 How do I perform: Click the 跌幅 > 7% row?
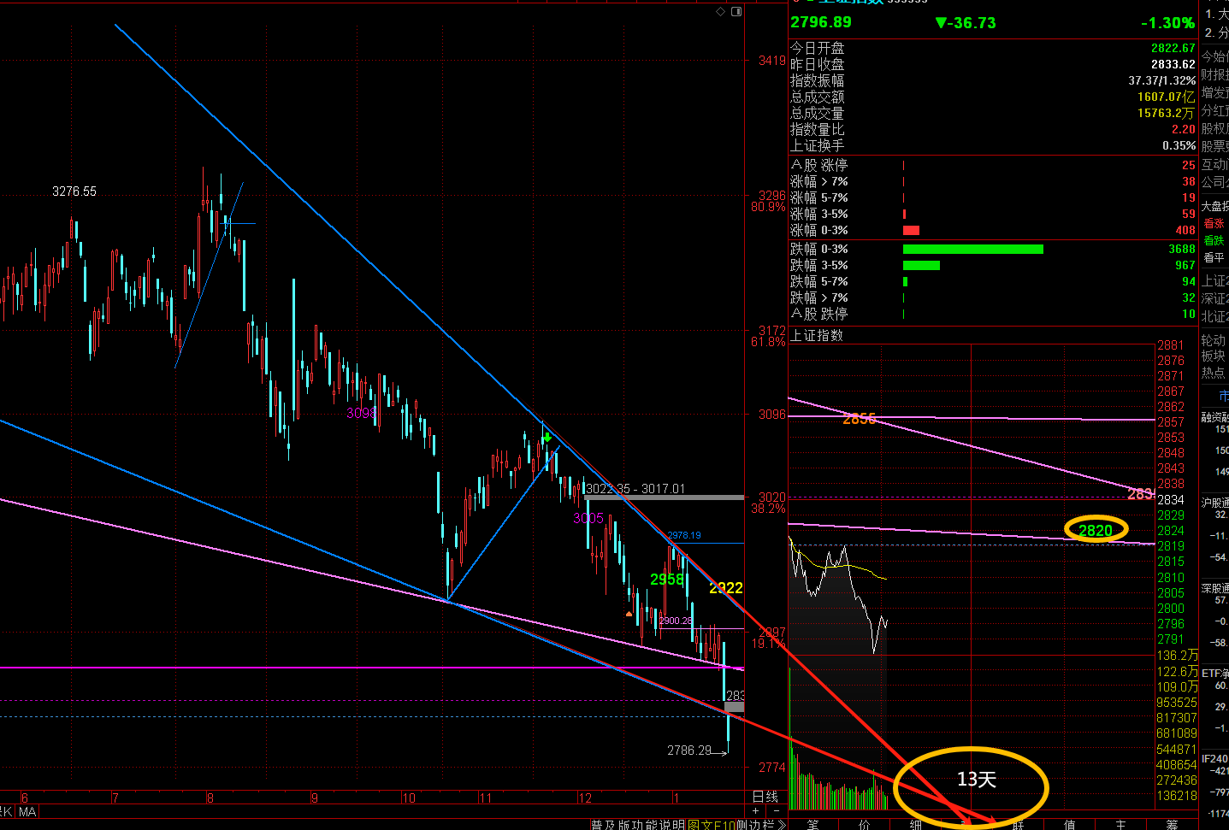[x=993, y=297]
